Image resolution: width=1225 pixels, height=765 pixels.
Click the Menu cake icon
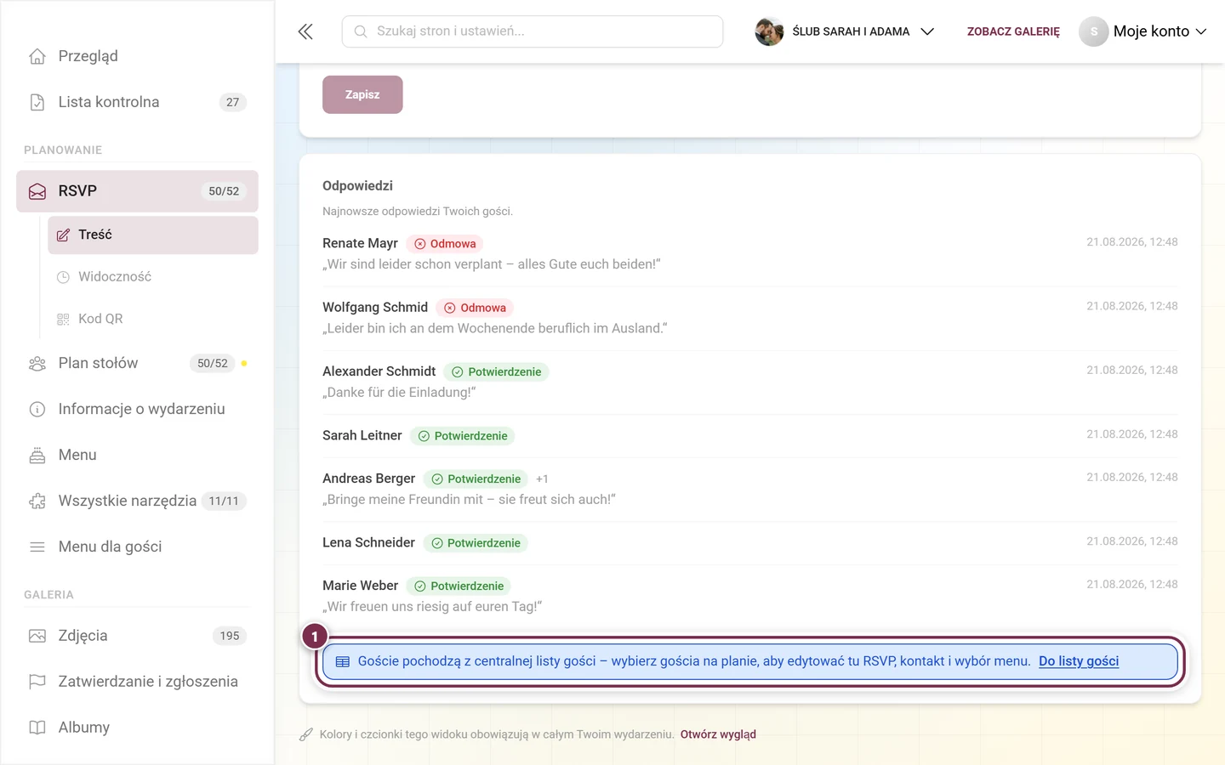37,455
